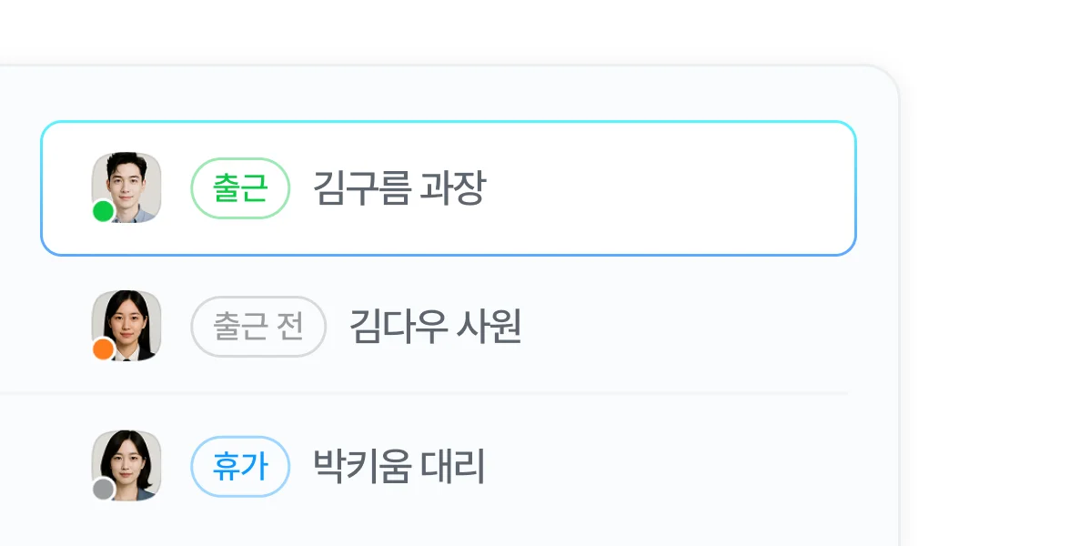1070x546 pixels.
Task: Click the green status dot on 김구름's avatar
Action: point(103,212)
